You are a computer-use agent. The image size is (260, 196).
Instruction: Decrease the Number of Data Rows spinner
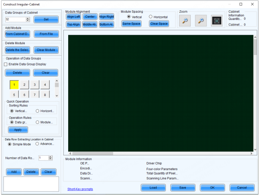tap(50, 159)
